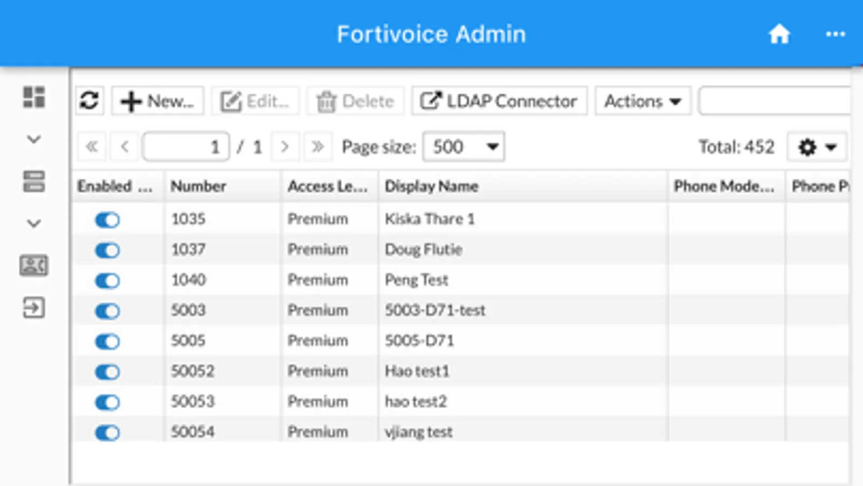Open the LDAP Connector button
The image size is (863, 486).
[499, 101]
